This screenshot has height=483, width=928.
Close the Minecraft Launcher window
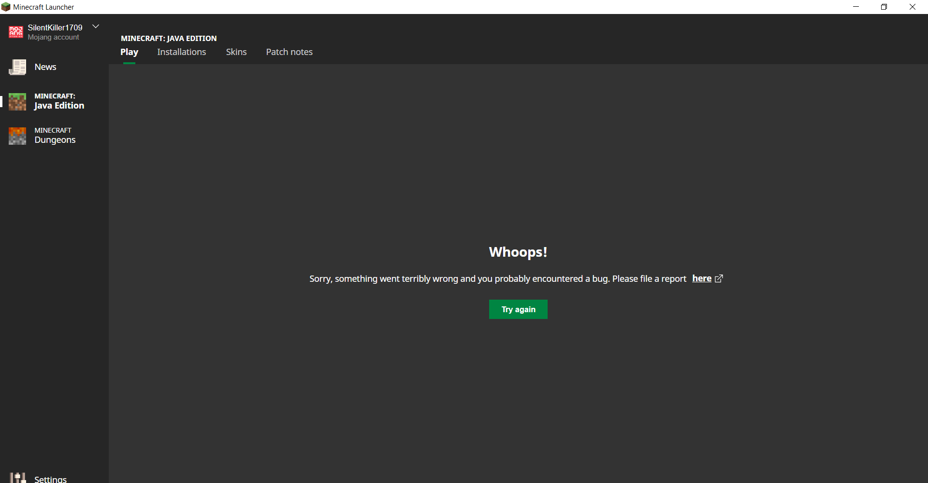coord(913,7)
